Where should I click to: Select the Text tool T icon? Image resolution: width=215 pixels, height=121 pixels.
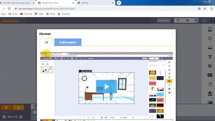210,57
